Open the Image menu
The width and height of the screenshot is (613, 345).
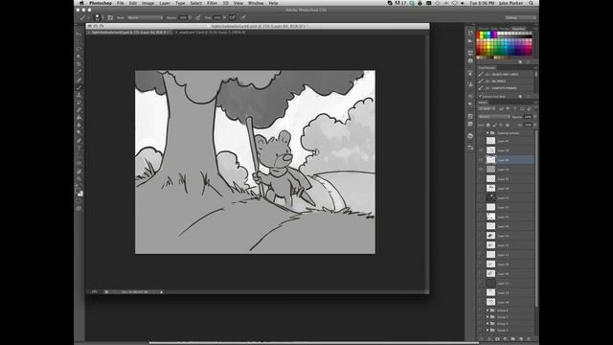(x=148, y=3)
